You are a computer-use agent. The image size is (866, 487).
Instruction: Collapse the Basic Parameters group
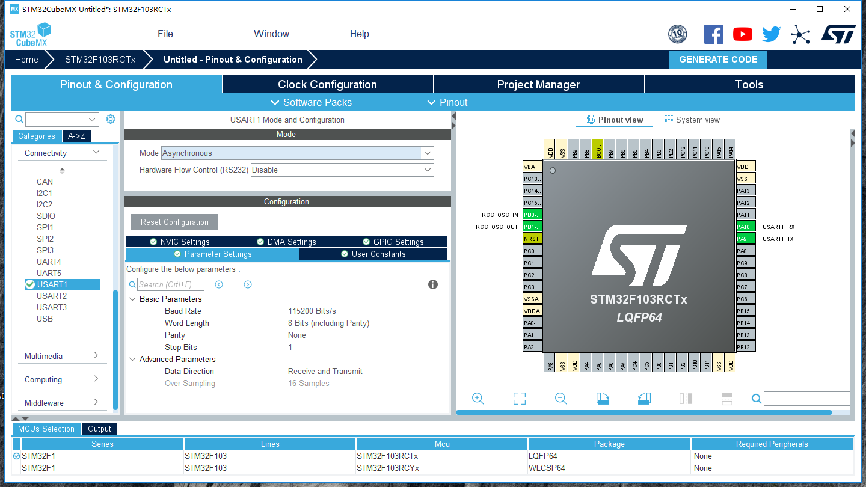(132, 299)
